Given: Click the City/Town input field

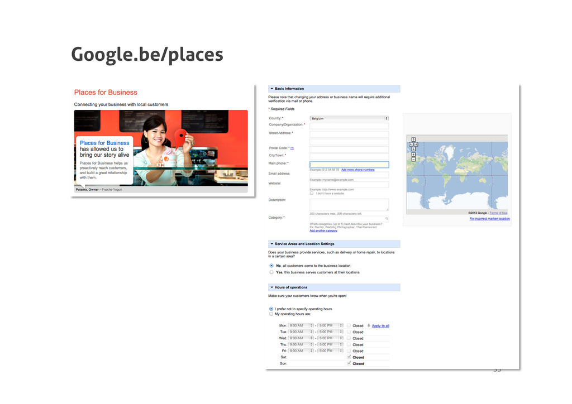Looking at the screenshot, I should [349, 157].
